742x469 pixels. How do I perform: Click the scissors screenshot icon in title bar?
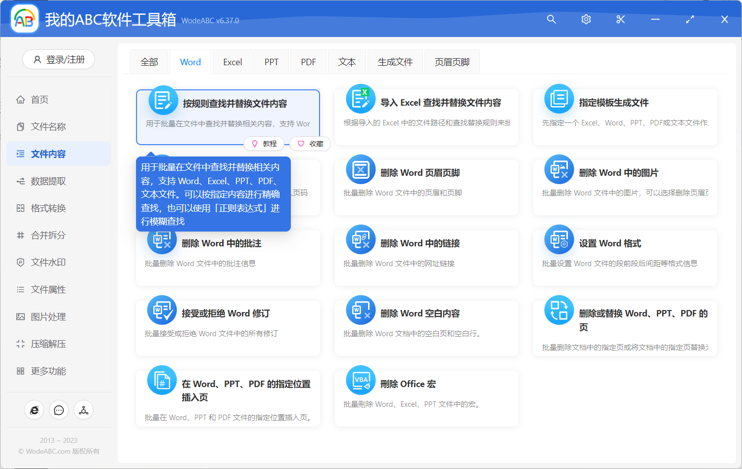(620, 19)
